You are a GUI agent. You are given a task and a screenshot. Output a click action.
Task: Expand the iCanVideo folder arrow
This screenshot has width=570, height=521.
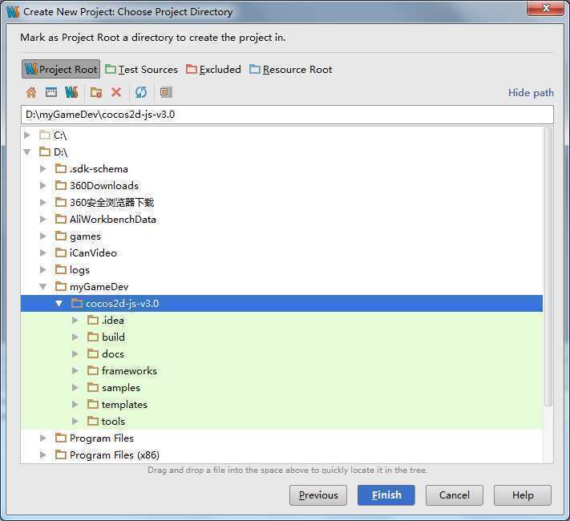[43, 252]
